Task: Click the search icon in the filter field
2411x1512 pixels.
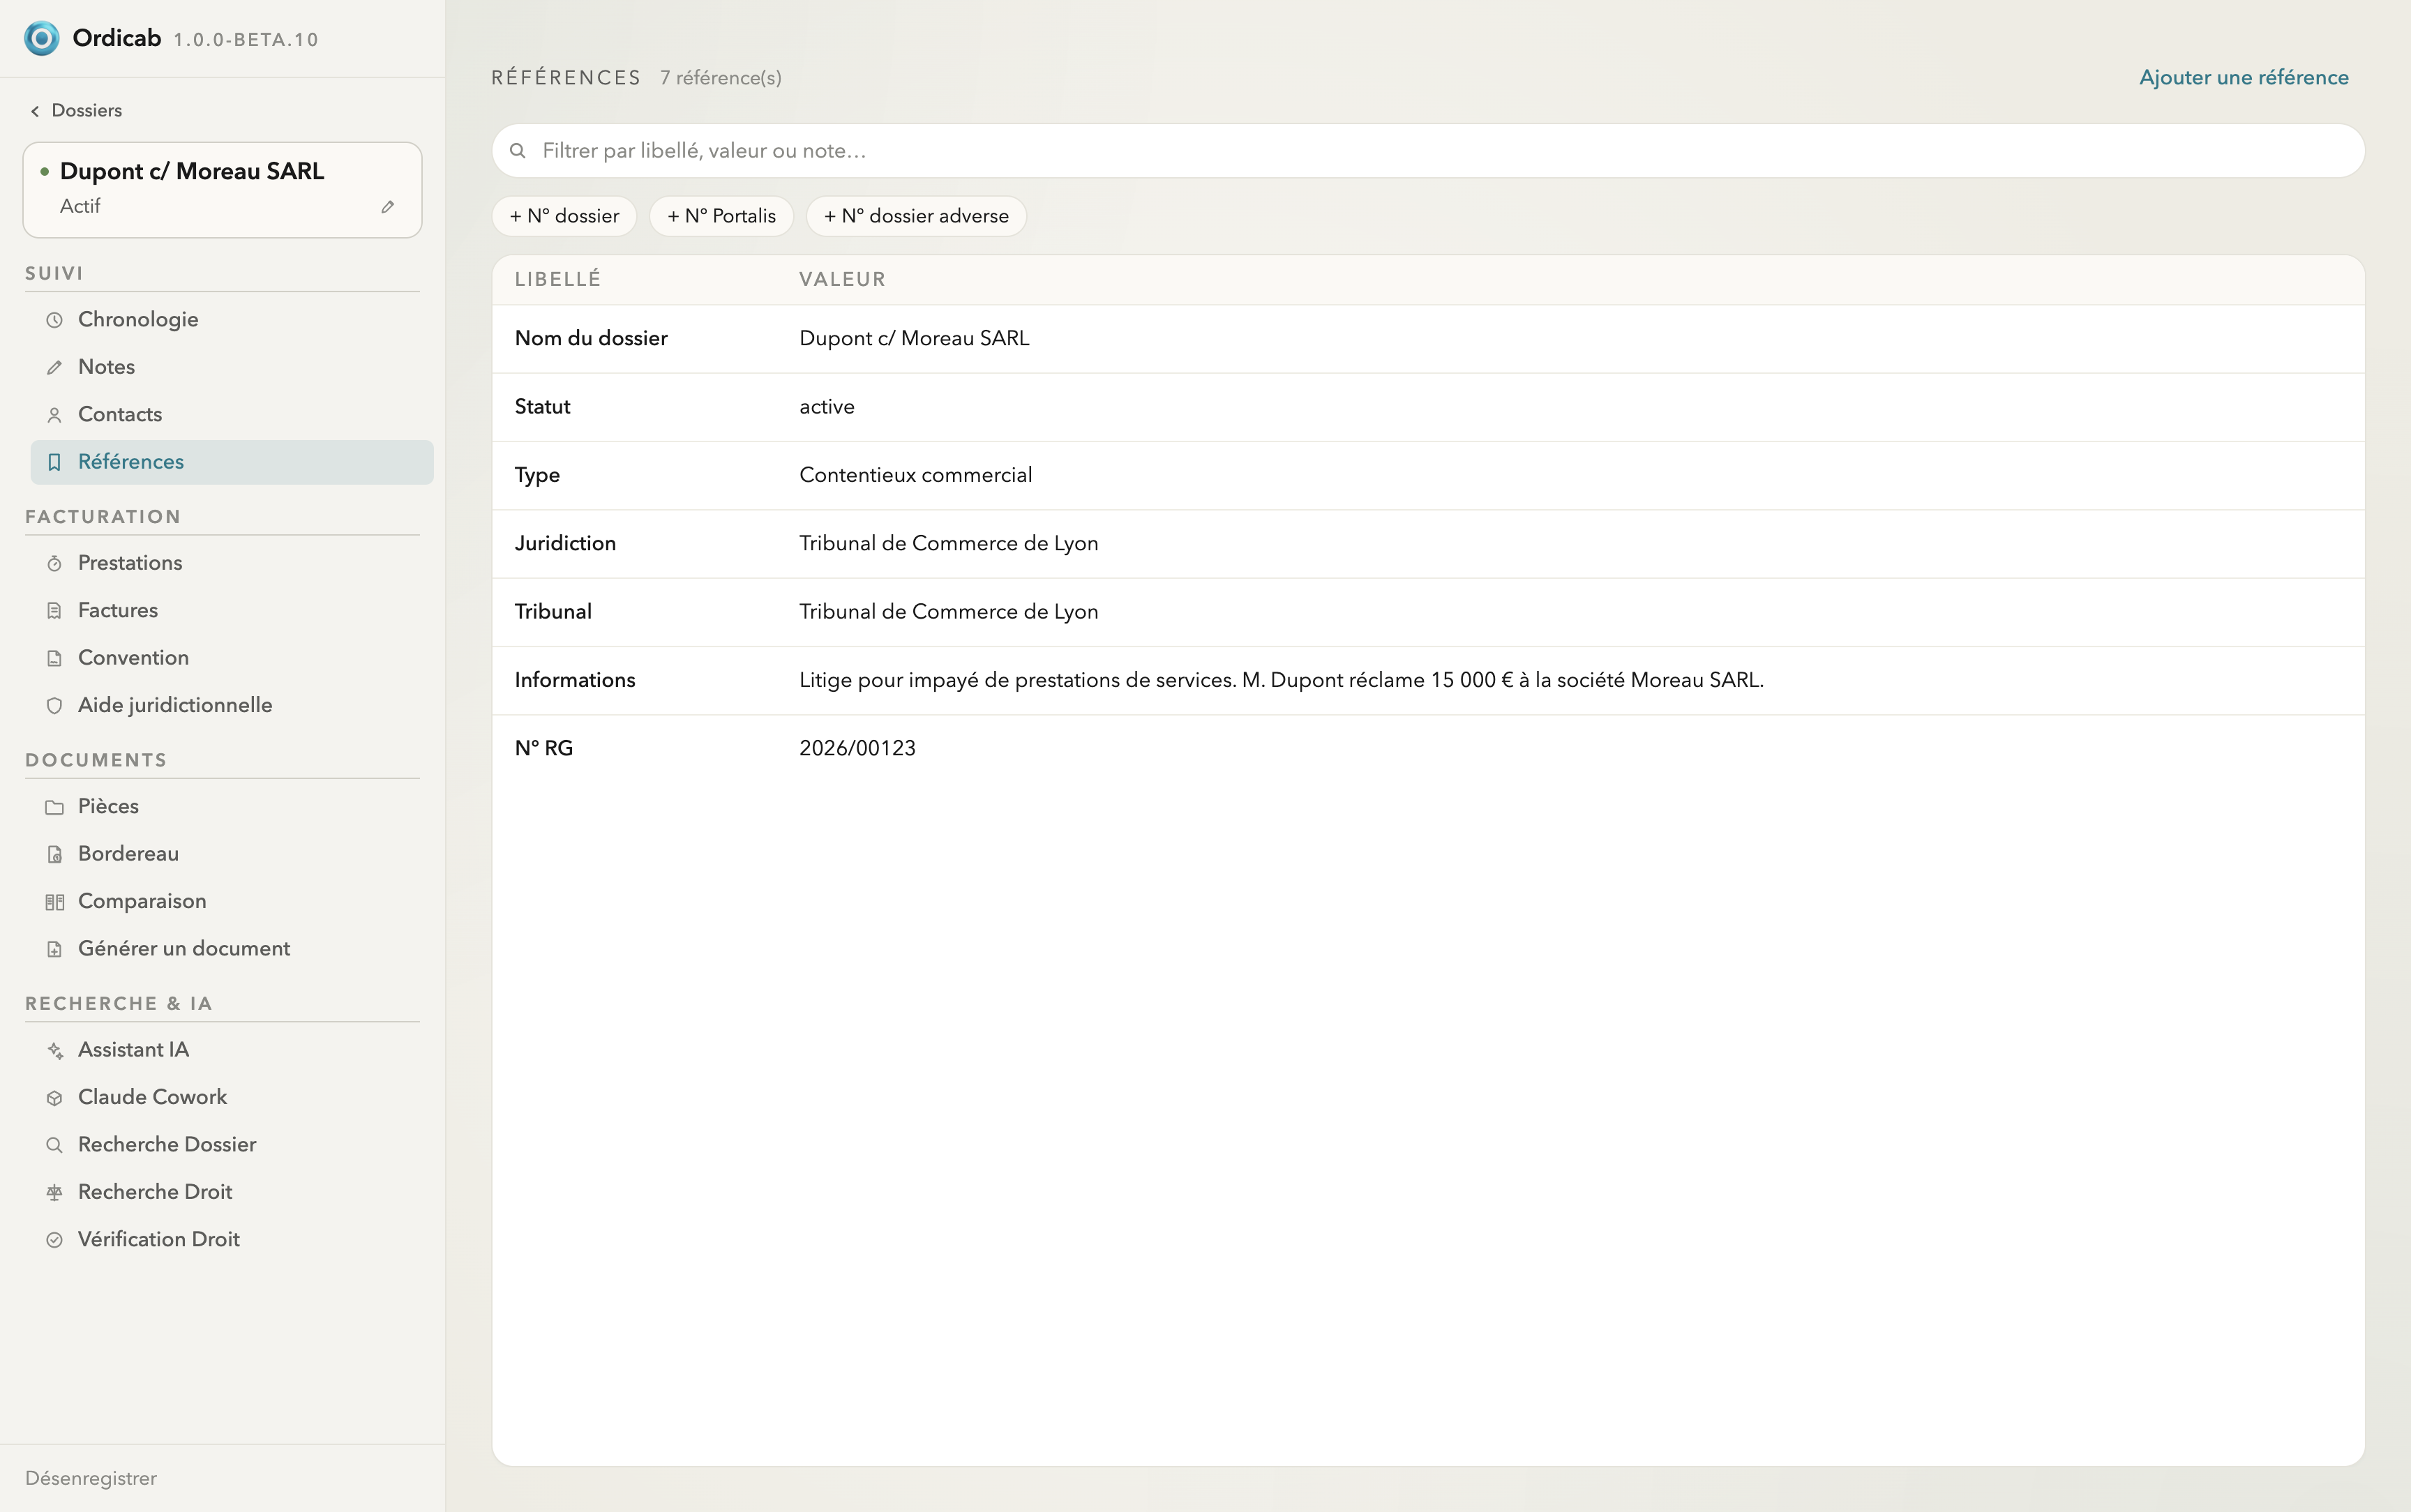Action: point(518,151)
